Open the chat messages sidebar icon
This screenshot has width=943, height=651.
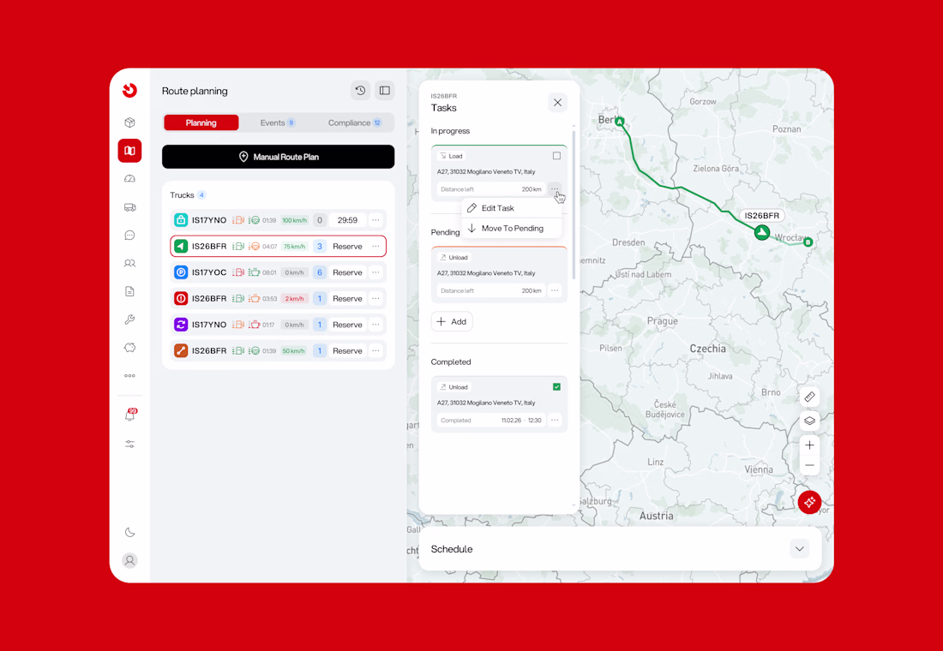coord(129,235)
